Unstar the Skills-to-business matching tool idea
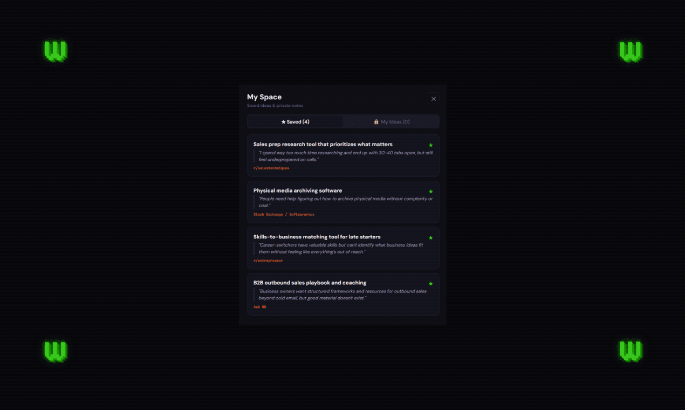This screenshot has height=410, width=685. (x=430, y=237)
